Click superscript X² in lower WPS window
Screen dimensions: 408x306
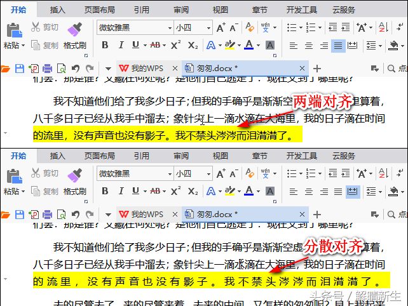pos(175,191)
